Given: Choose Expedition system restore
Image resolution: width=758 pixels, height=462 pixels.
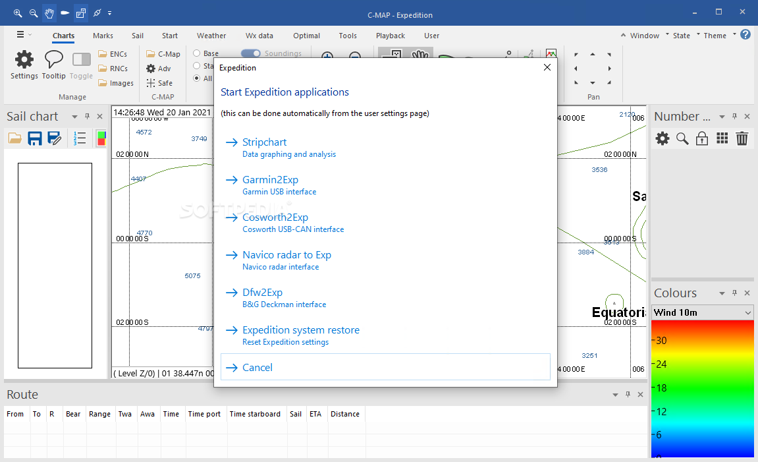Looking at the screenshot, I should pyautogui.click(x=385, y=335).
